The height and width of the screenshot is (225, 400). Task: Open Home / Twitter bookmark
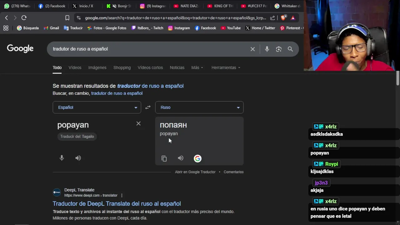pos(260,28)
